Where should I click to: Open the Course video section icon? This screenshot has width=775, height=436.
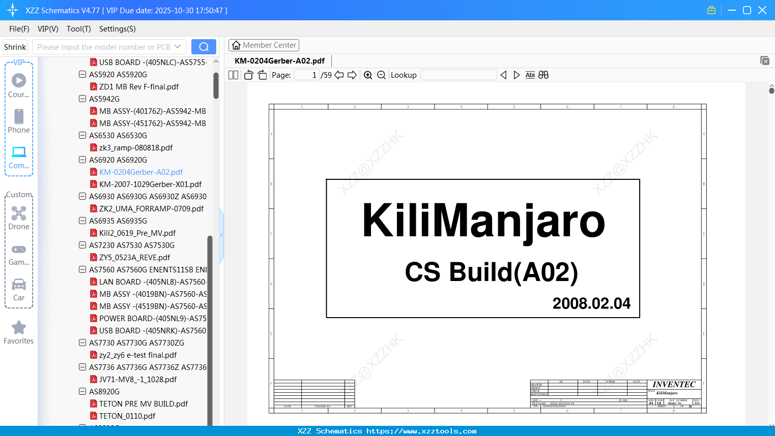(19, 80)
